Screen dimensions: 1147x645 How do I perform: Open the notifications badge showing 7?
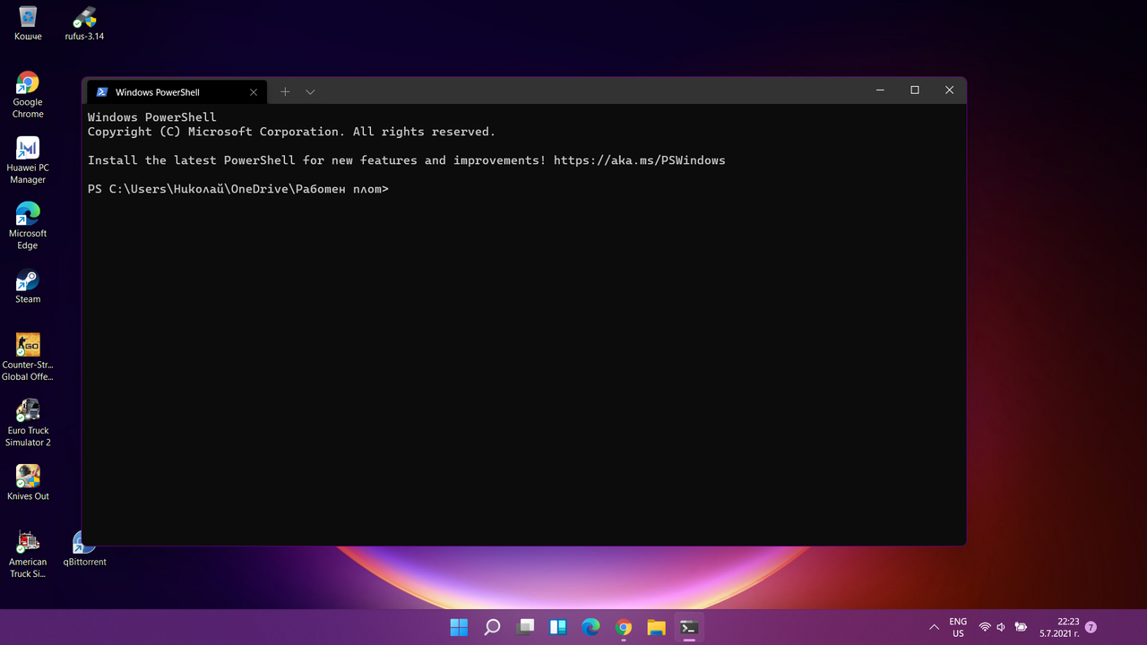tap(1091, 627)
